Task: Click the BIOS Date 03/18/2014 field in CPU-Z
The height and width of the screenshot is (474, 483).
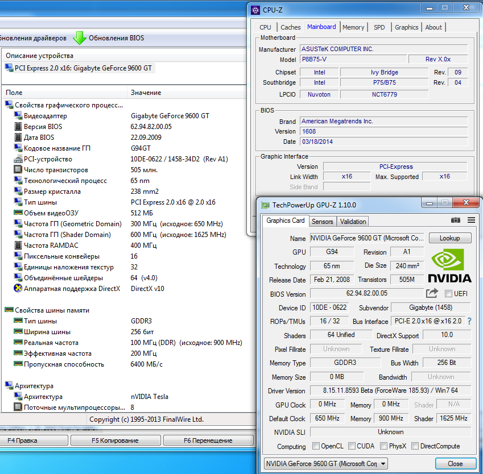Action: click(384, 142)
